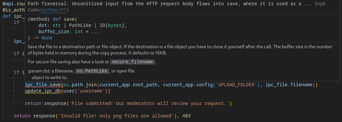342x122 pixels.
Task: Open the python/PT rule link
Action: [55, 10]
